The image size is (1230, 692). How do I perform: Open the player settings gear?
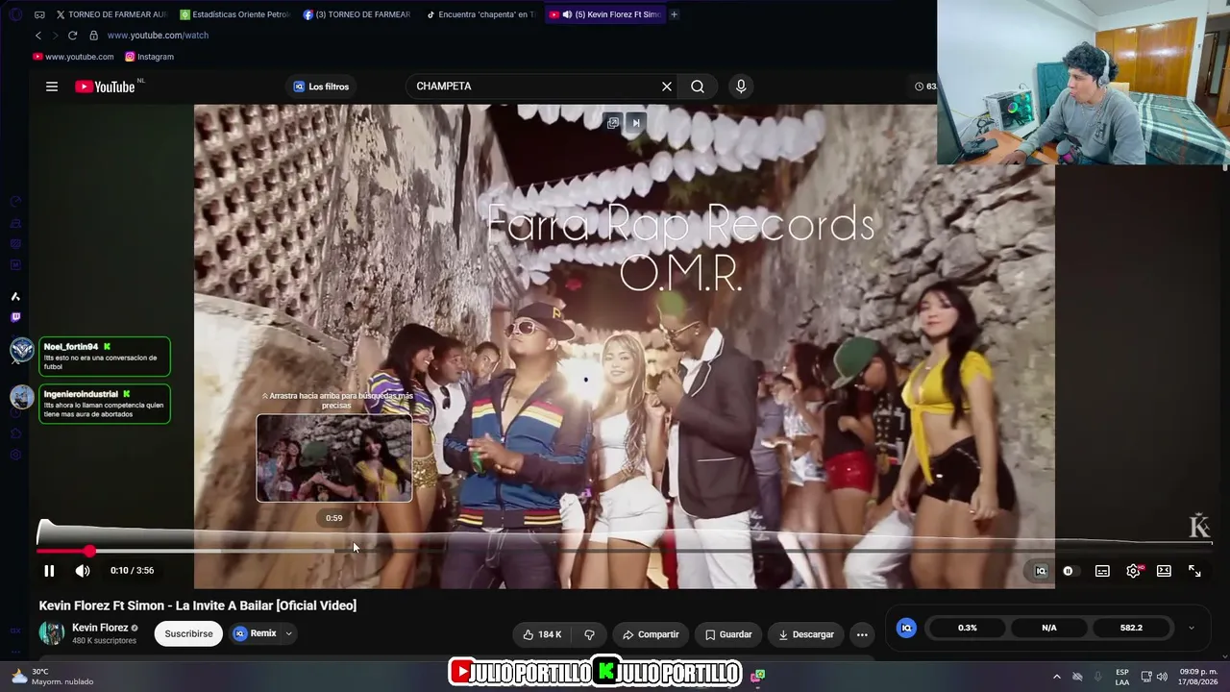tap(1134, 571)
